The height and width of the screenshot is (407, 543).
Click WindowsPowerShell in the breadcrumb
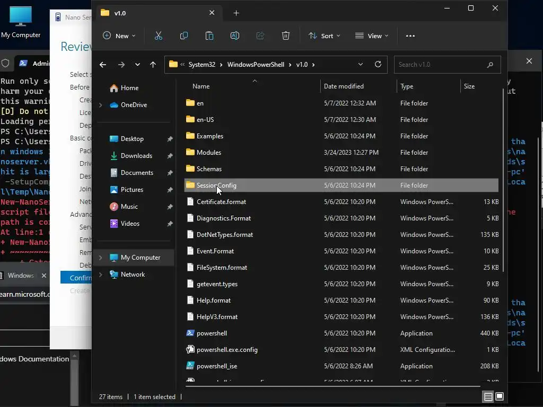click(256, 65)
